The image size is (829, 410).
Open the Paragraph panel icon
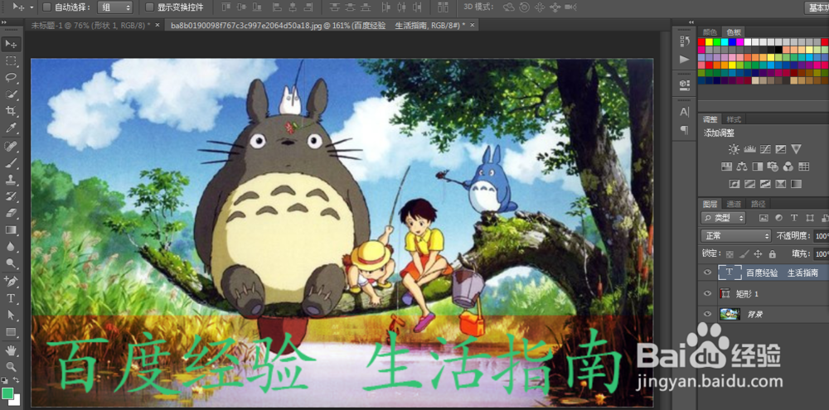[685, 130]
